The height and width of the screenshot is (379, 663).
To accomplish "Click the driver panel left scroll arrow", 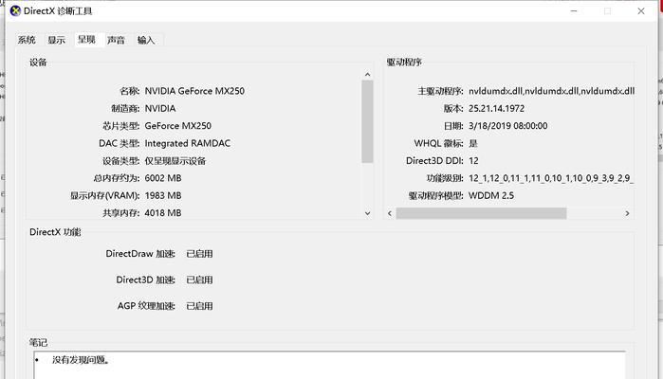I will pyautogui.click(x=390, y=213).
